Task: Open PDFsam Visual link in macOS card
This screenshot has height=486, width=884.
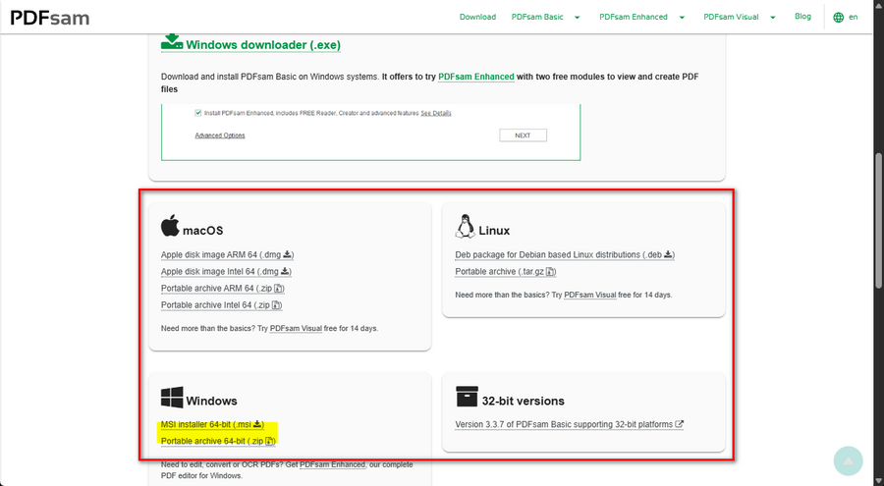Action: [x=296, y=328]
